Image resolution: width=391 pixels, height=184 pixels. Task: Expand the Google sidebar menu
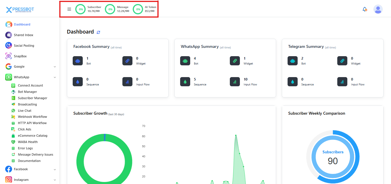click(55, 67)
